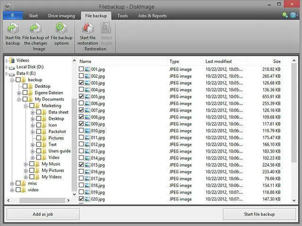
Task: Click the help question mark icon
Action: [x=294, y=16]
